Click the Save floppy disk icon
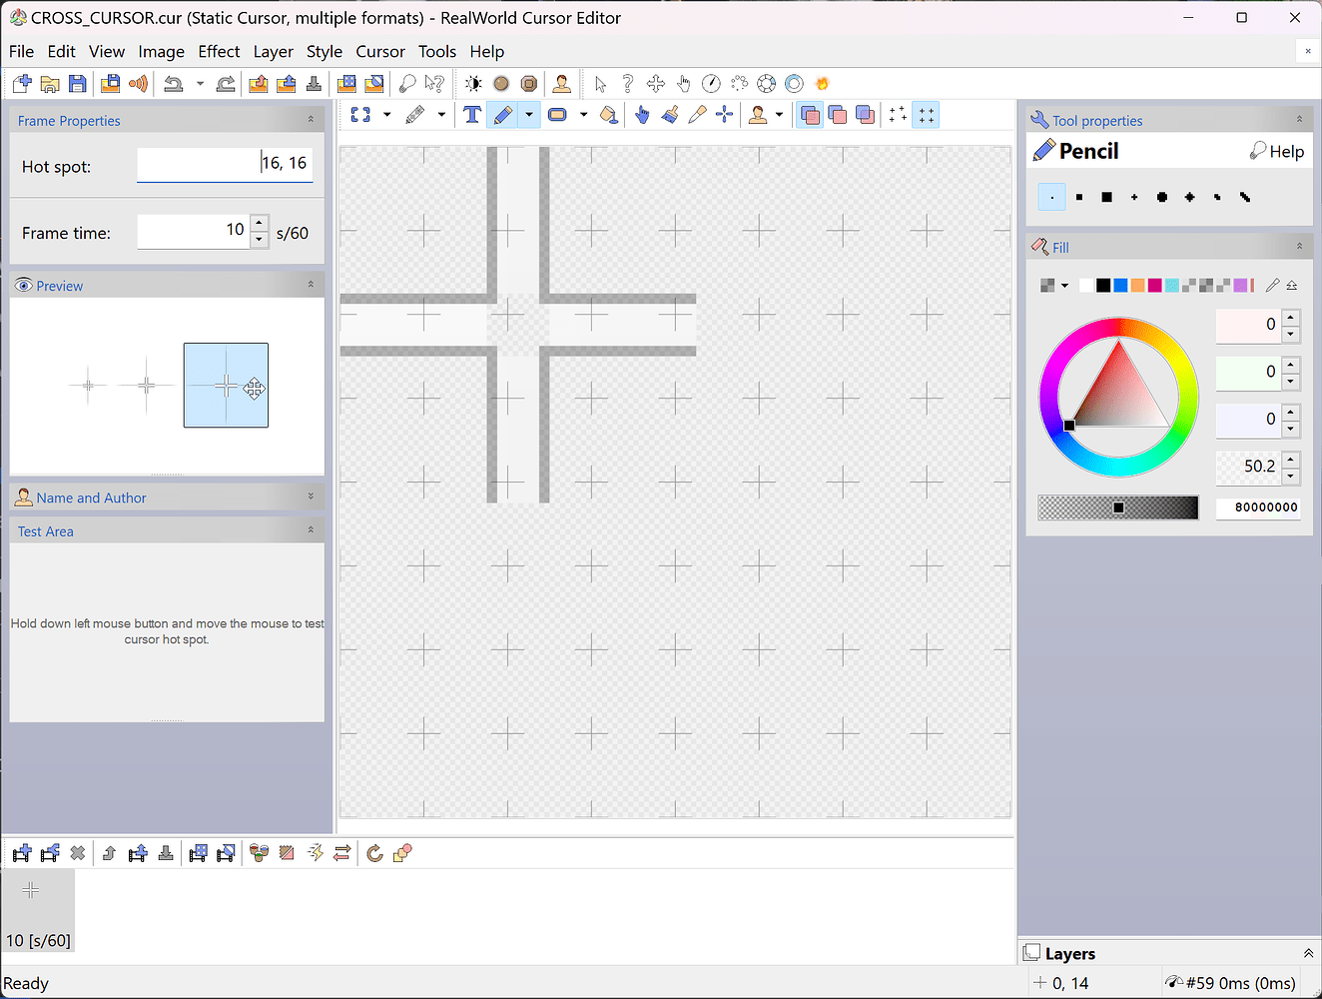This screenshot has width=1322, height=999. tap(78, 84)
